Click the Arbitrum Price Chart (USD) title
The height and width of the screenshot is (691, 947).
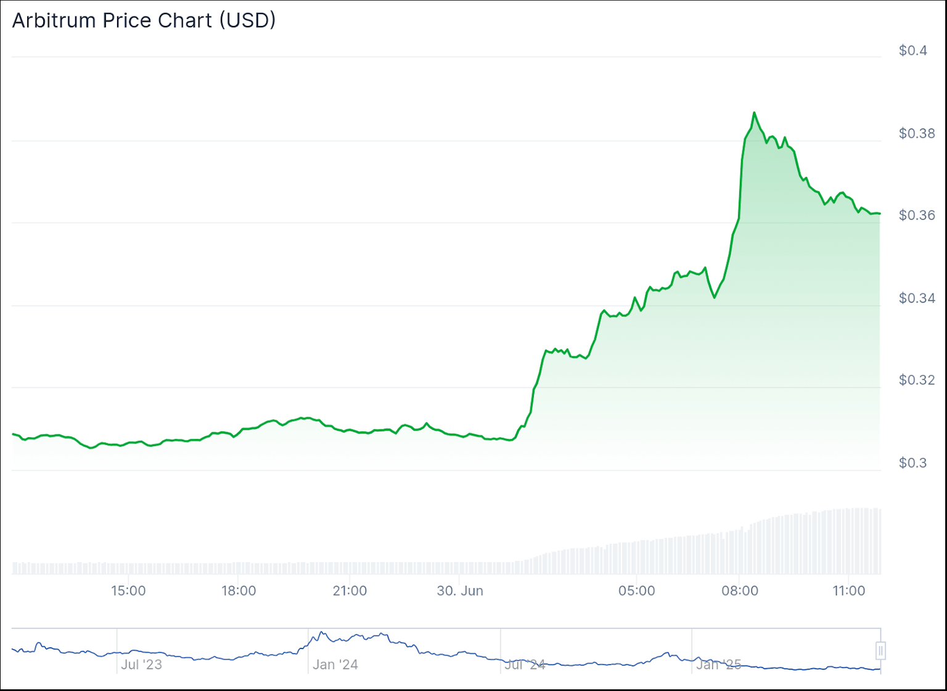144,20
